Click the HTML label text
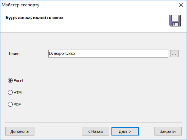The width and height of the screenshot is (187, 140). (x=18, y=93)
